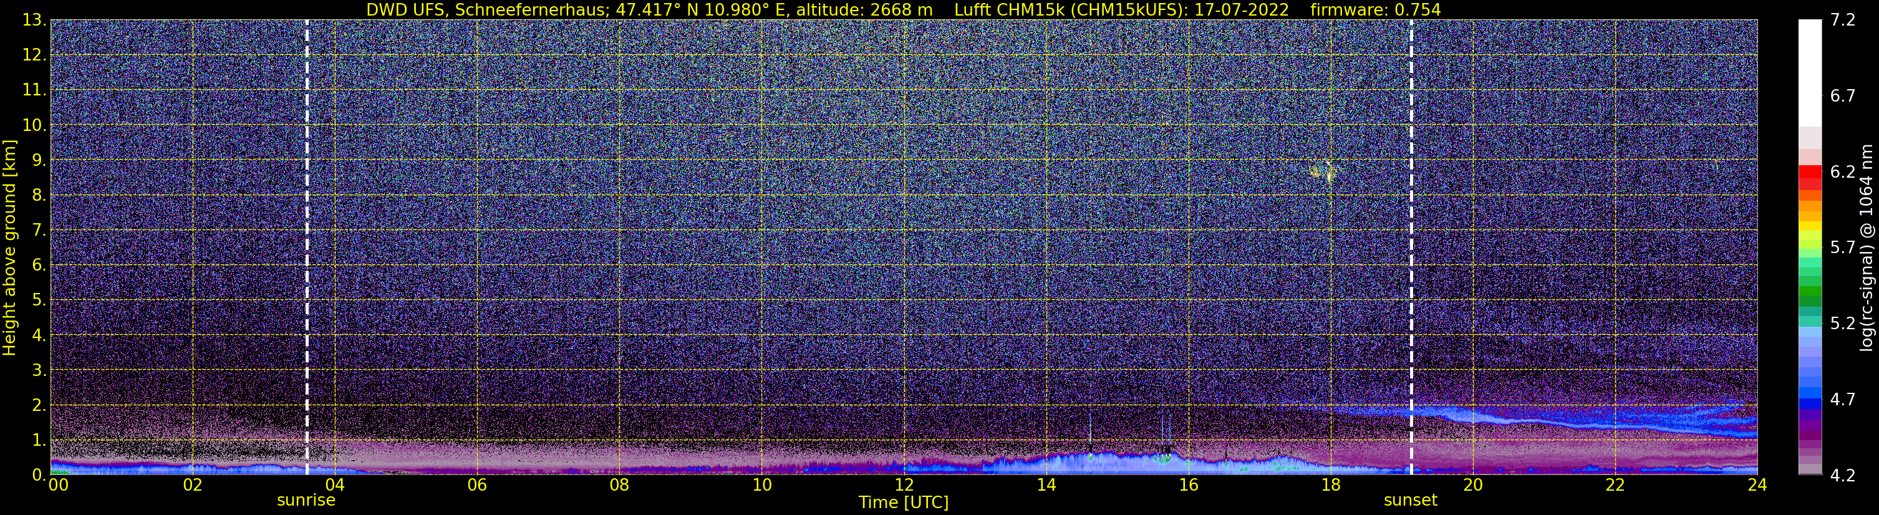Click the x-axis tick label 04
This screenshot has width=1879, height=515.
click(334, 485)
